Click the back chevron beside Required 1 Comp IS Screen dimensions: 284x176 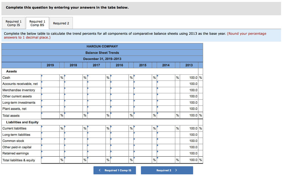click(100, 170)
